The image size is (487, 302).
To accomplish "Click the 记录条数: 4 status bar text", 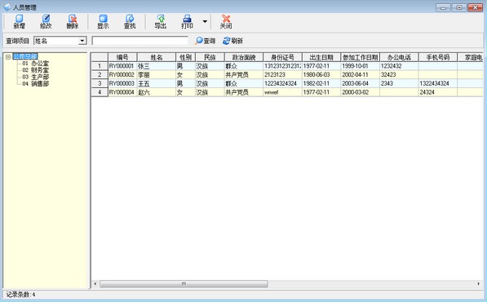I will (20, 295).
